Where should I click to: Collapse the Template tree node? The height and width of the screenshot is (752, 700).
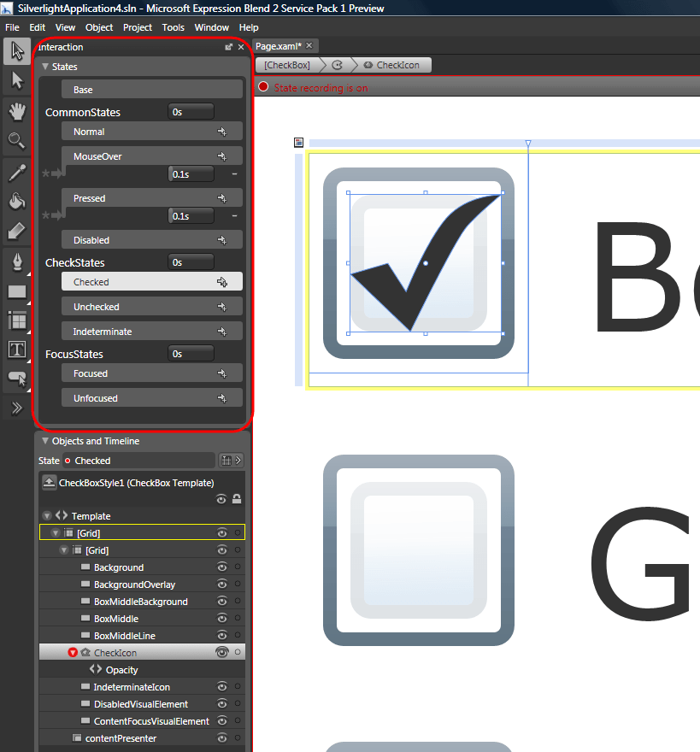(x=46, y=515)
